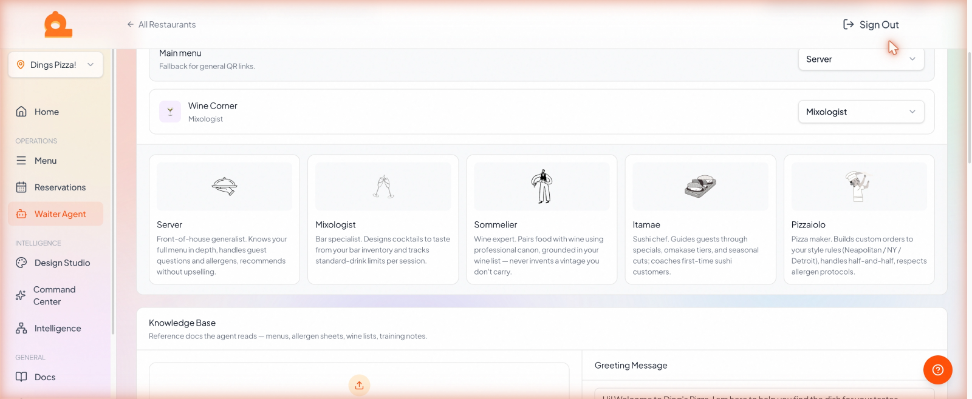This screenshot has height=399, width=972.
Task: Click the back arrow icon
Action: click(130, 25)
